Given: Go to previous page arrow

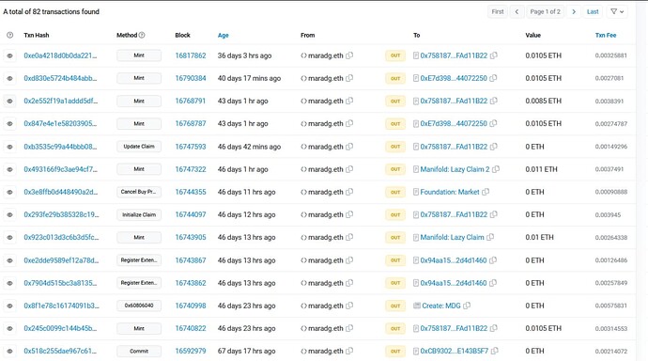Looking at the screenshot, I should point(517,11).
